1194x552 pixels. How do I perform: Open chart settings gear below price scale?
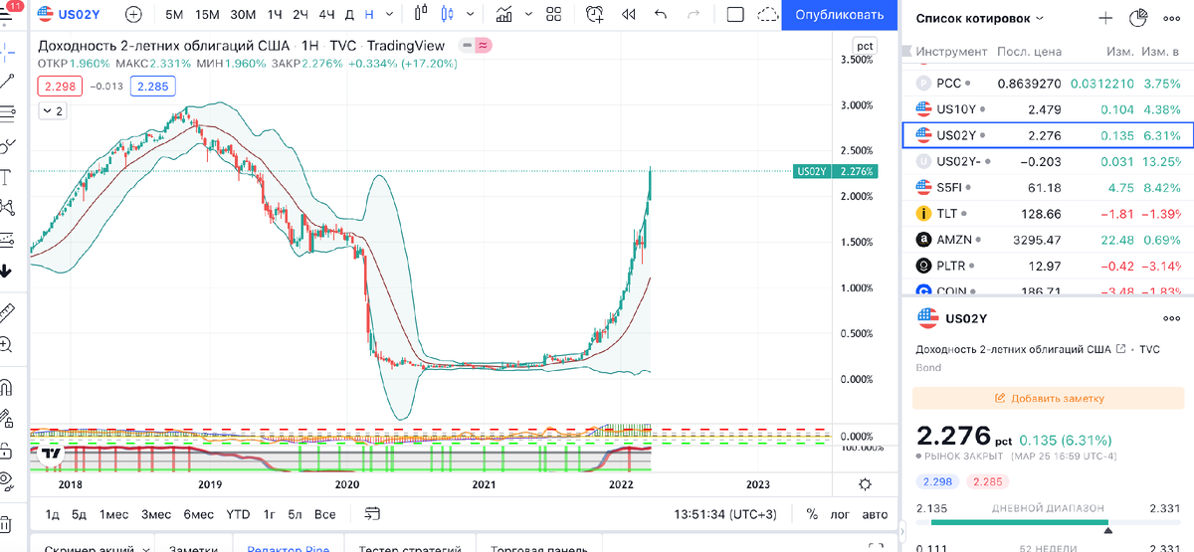[865, 484]
